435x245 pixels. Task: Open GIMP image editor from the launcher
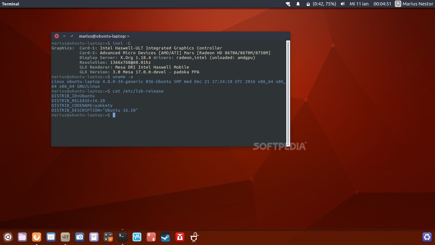click(65, 237)
